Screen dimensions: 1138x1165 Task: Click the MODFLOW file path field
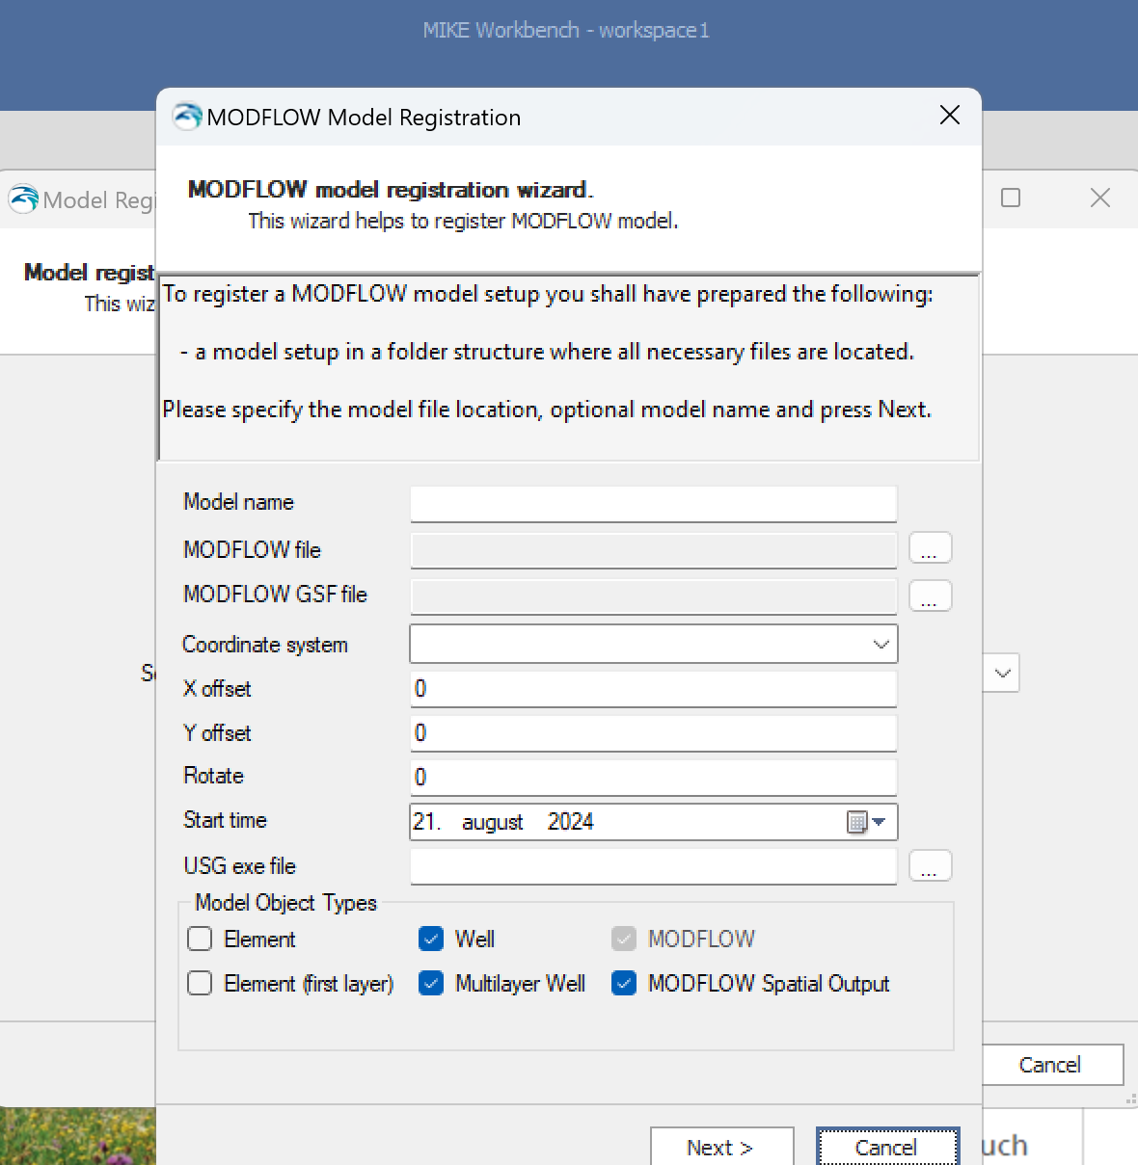(654, 549)
